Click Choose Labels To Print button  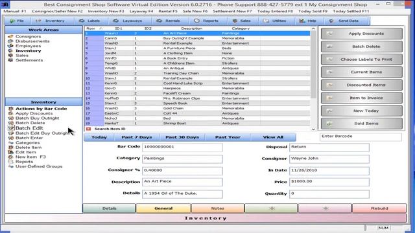[362, 60]
